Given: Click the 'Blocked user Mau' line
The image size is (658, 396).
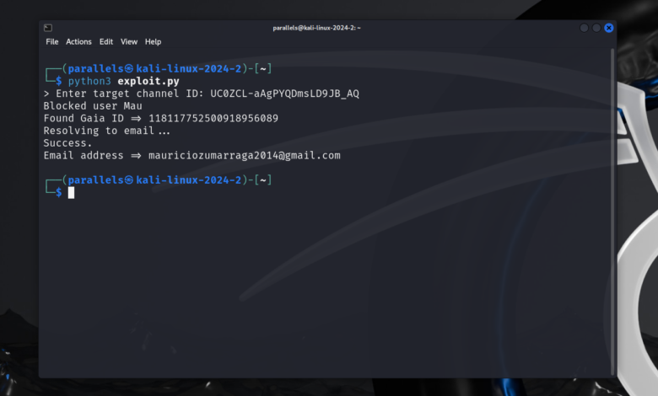Looking at the screenshot, I should click(93, 106).
